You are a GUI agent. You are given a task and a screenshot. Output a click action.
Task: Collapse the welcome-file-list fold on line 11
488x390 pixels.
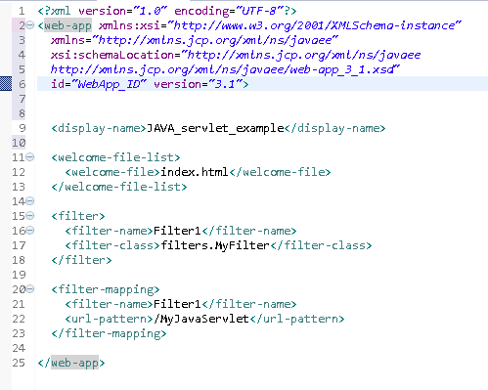pos(29,157)
